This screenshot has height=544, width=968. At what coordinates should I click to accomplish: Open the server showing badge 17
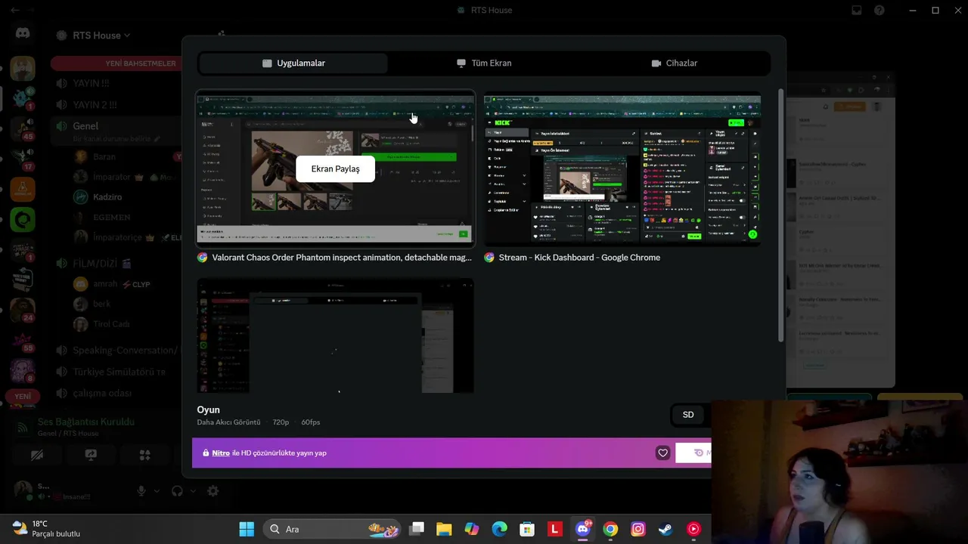pyautogui.click(x=23, y=159)
